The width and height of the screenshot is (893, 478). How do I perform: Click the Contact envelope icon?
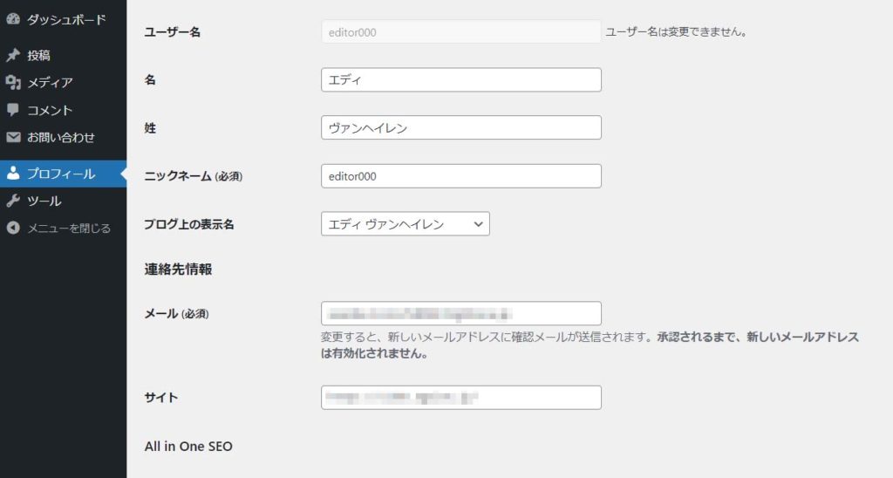pyautogui.click(x=13, y=137)
